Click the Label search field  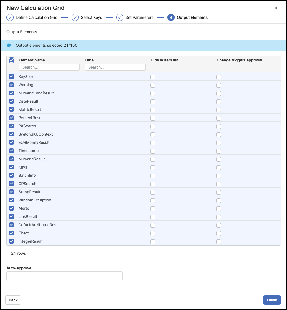(115, 67)
